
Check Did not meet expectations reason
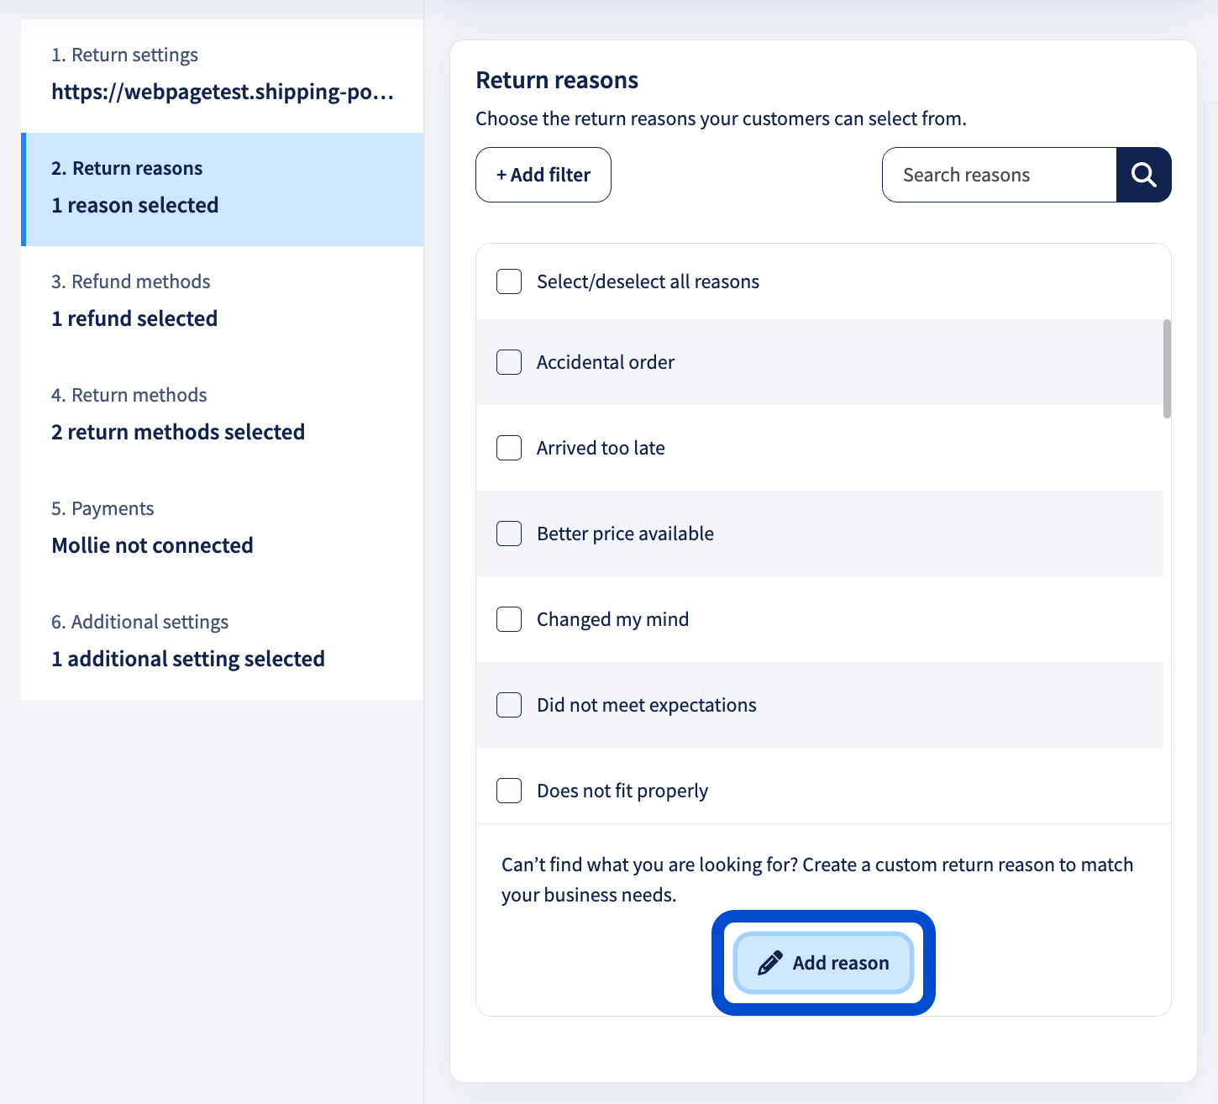click(x=509, y=705)
